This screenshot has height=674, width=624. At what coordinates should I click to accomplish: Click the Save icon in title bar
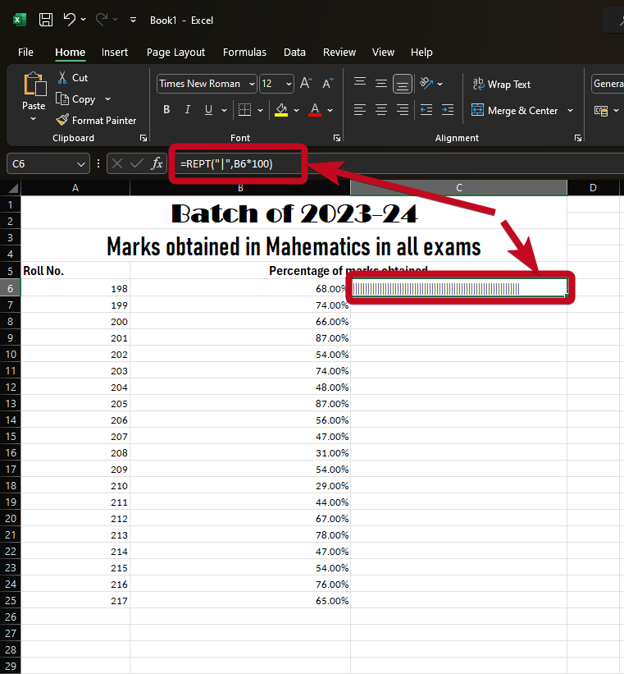pyautogui.click(x=46, y=20)
